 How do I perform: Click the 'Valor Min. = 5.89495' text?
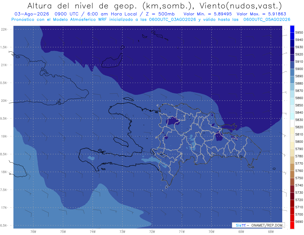tap(208, 14)
